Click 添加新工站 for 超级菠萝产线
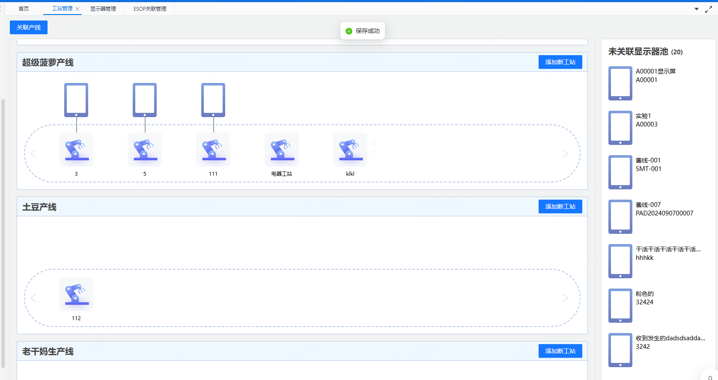Viewport: 718px width, 380px height. (x=560, y=62)
